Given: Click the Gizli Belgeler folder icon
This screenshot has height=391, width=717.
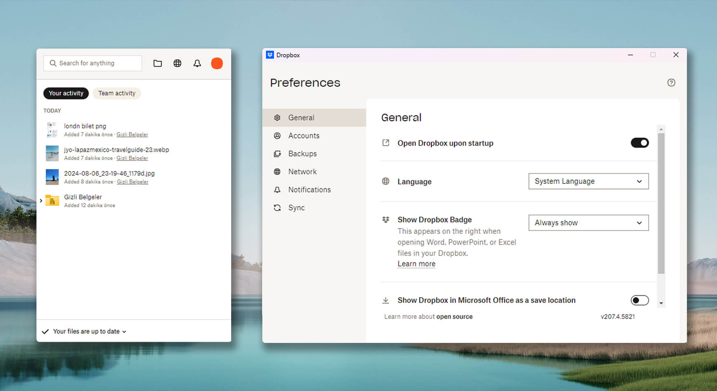Looking at the screenshot, I should coord(52,200).
